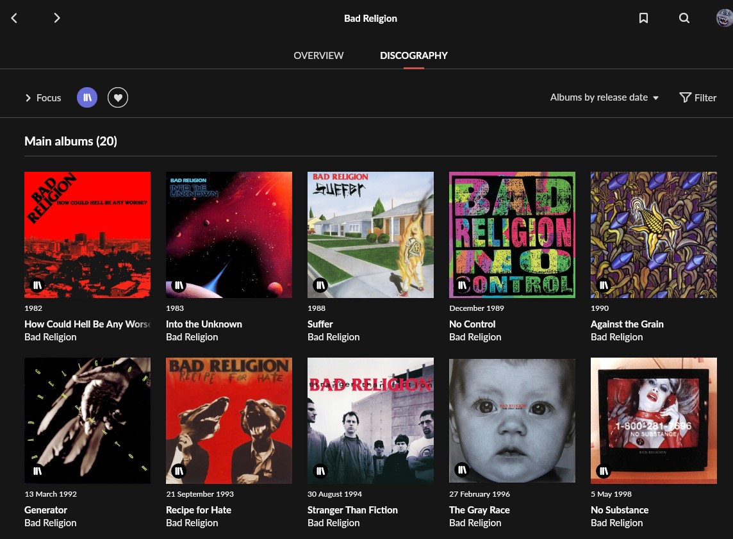Click the 30 August 1994 release date
This screenshot has width=733, height=539.
tap(334, 494)
